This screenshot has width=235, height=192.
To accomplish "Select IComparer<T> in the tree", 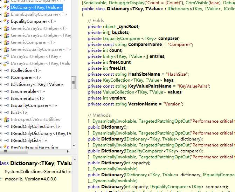I will 26,77.
